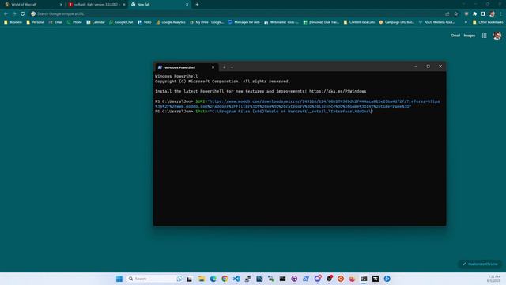Open Task View from taskbar
Image resolution: width=506 pixels, height=285 pixels.
click(190, 279)
